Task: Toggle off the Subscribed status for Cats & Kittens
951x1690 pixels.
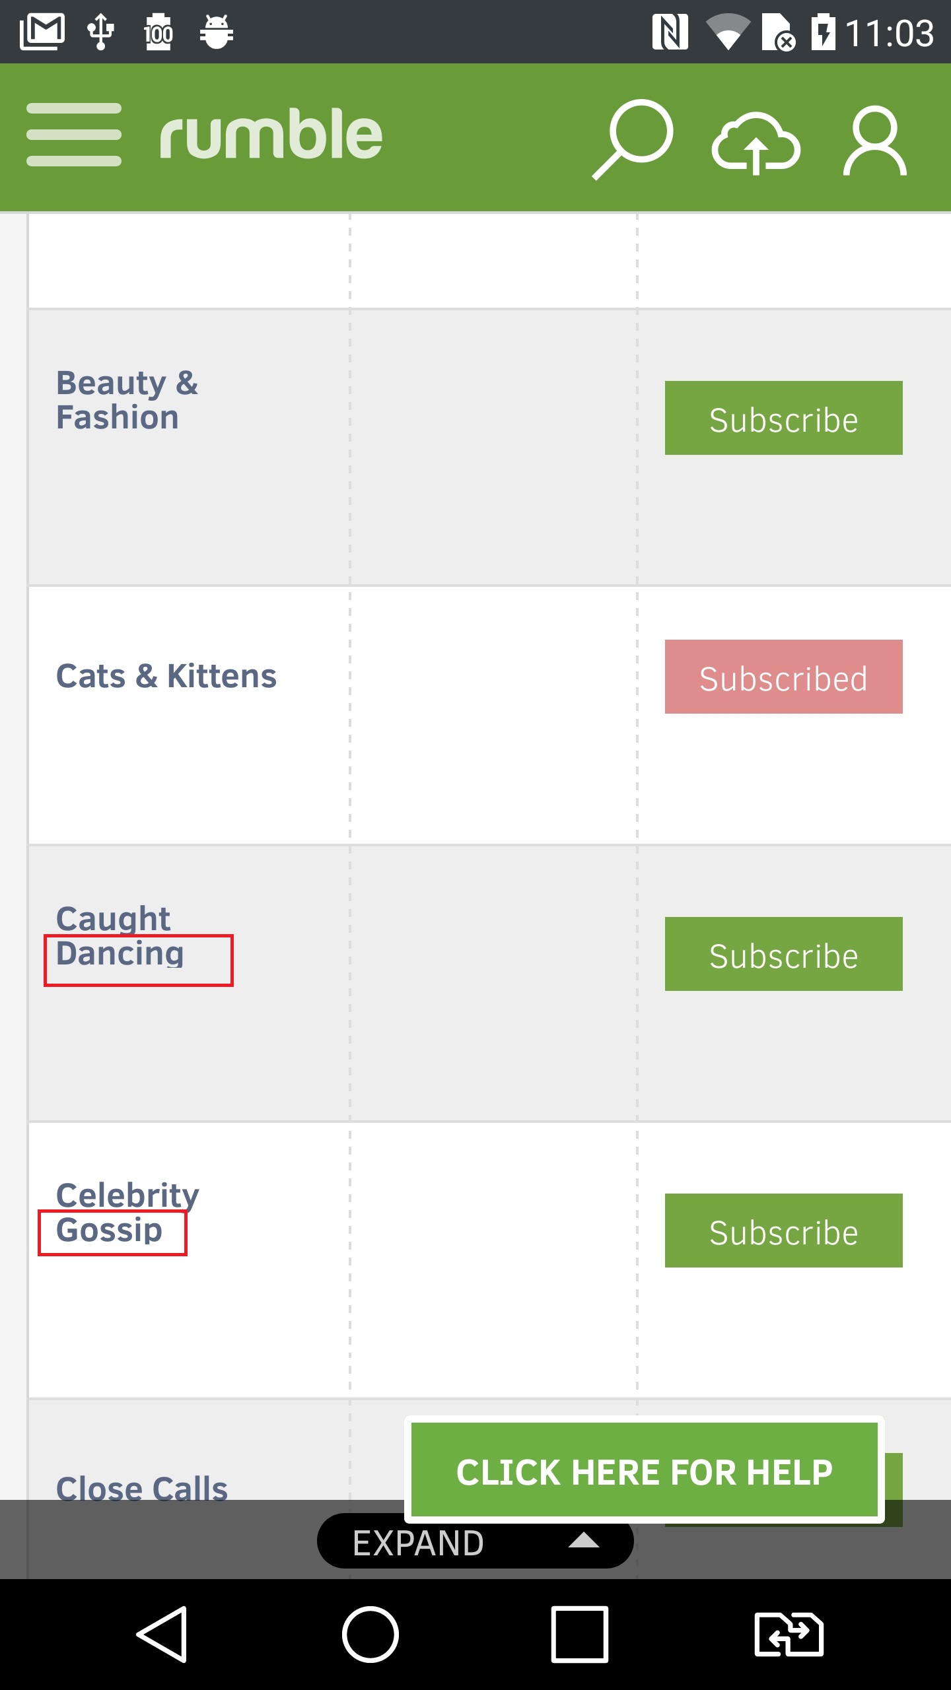Action: click(x=783, y=677)
